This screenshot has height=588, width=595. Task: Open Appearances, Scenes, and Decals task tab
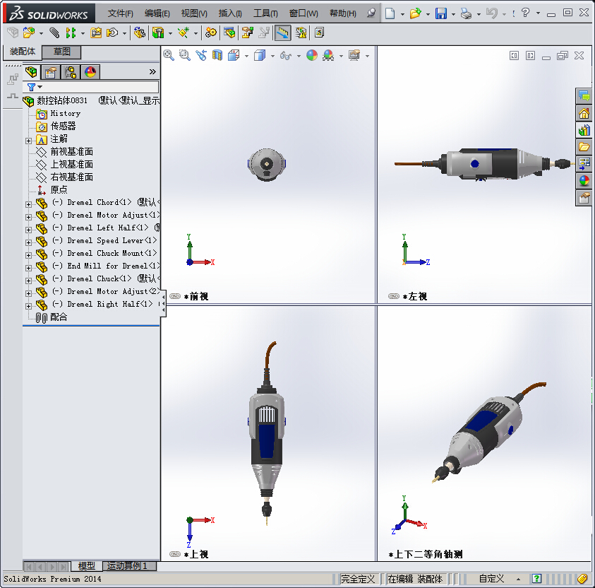584,181
